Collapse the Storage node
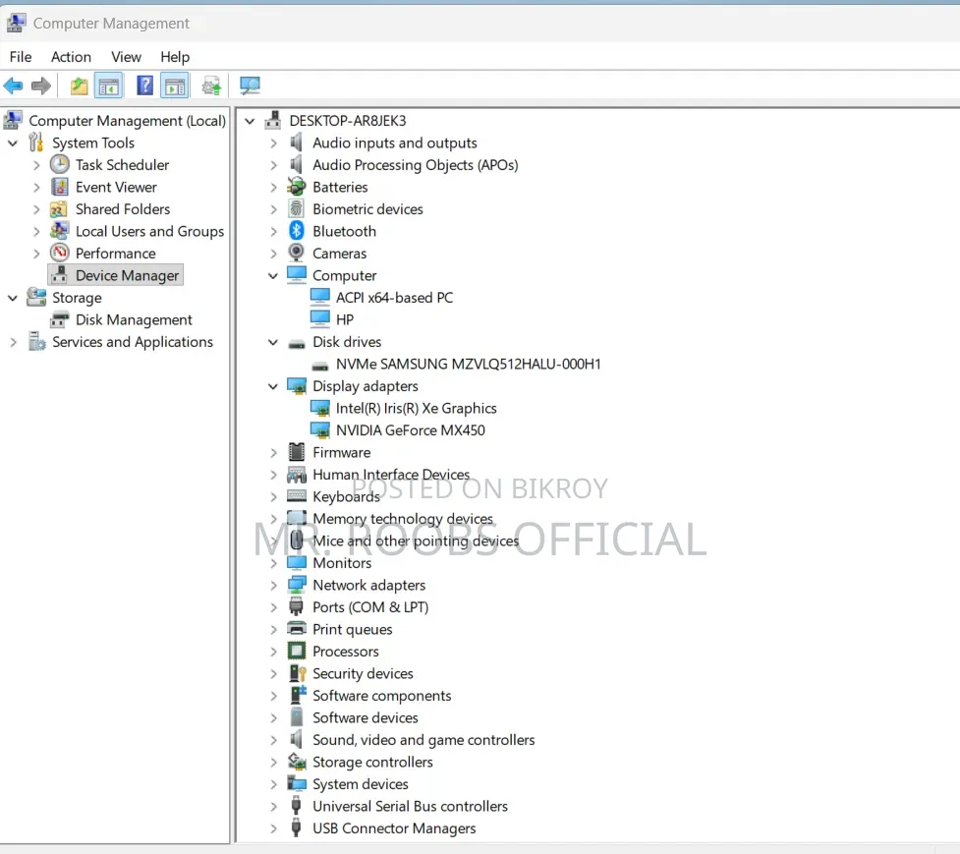The height and width of the screenshot is (854, 960). pyautogui.click(x=13, y=298)
